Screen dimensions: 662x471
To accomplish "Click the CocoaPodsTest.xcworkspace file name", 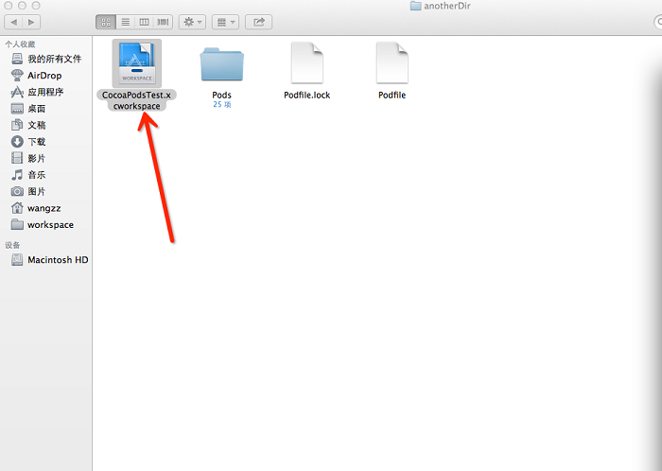I will tap(136, 100).
